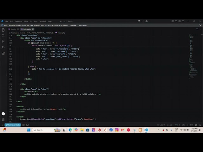Open XAMPP from the taskbar
Viewport: 203px width, 152px height.
[140, 130]
